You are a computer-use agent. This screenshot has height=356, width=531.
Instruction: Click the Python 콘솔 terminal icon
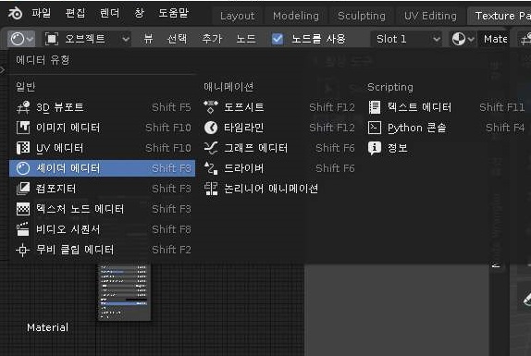point(375,128)
